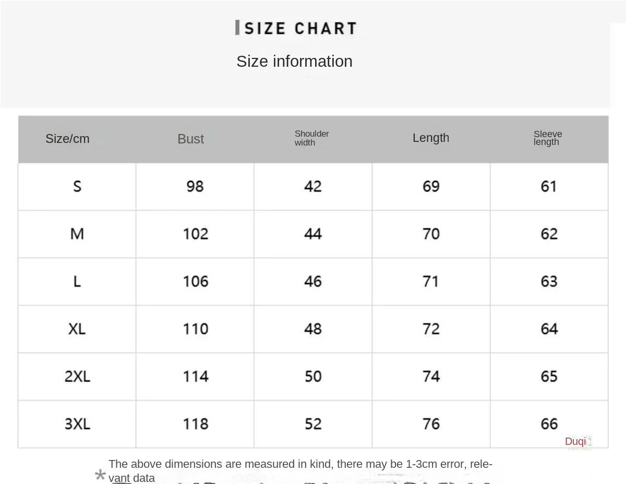This screenshot has width=626, height=484.
Task: Select shoulder width 44 for size M
Action: pyautogui.click(x=313, y=234)
